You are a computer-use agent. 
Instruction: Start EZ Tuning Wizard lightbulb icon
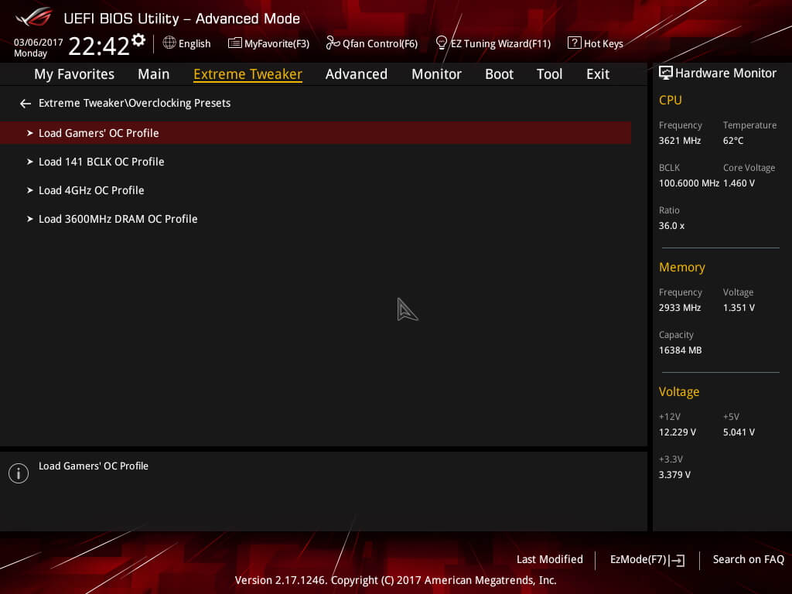pyautogui.click(x=441, y=43)
